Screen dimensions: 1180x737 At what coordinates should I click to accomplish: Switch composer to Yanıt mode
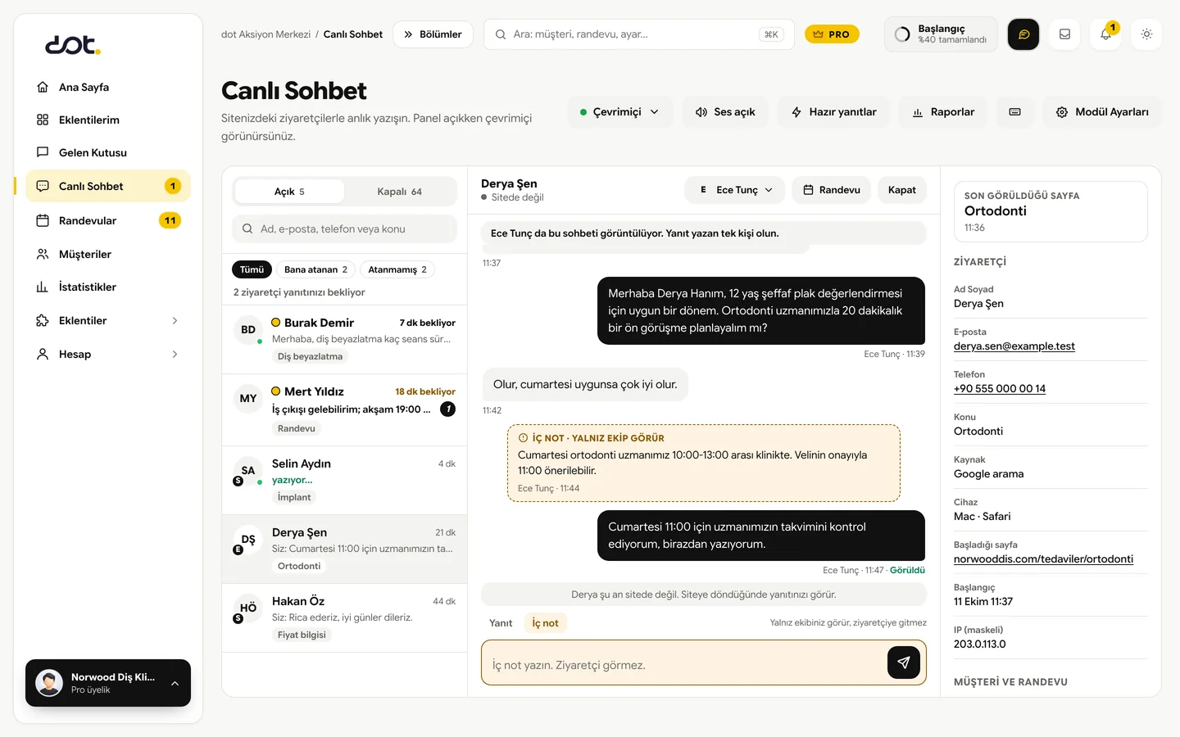click(501, 623)
